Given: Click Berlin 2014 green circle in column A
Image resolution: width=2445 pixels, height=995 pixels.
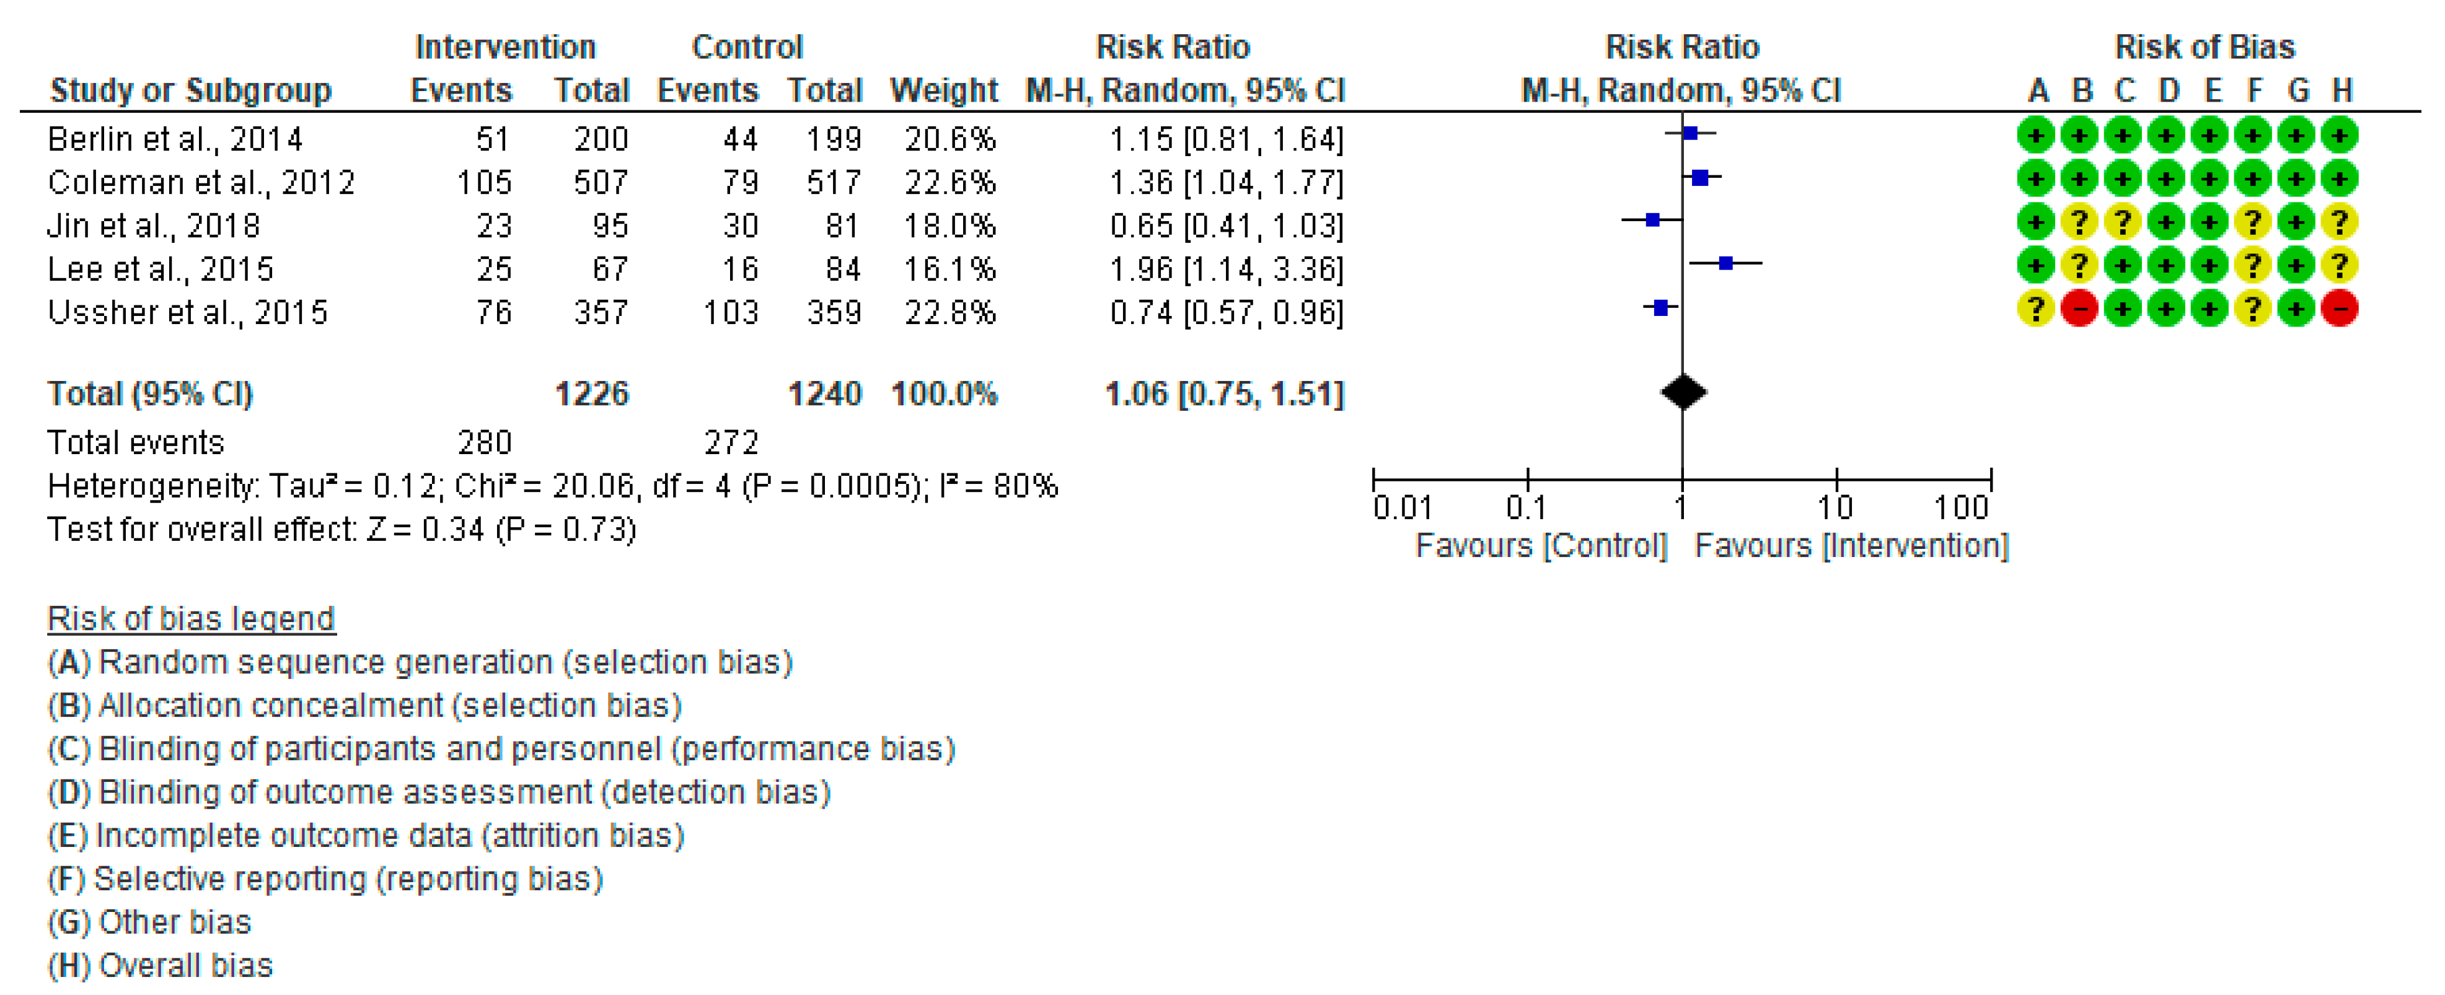Looking at the screenshot, I should [x=2035, y=136].
